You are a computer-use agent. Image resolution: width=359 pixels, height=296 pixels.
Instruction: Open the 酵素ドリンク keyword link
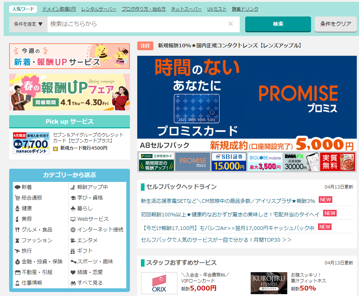pos(245,9)
